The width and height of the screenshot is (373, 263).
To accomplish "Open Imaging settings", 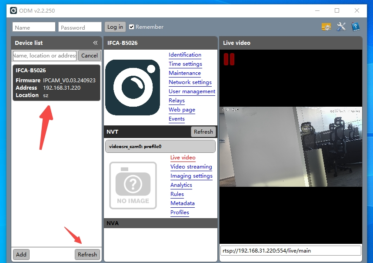I will (191, 176).
